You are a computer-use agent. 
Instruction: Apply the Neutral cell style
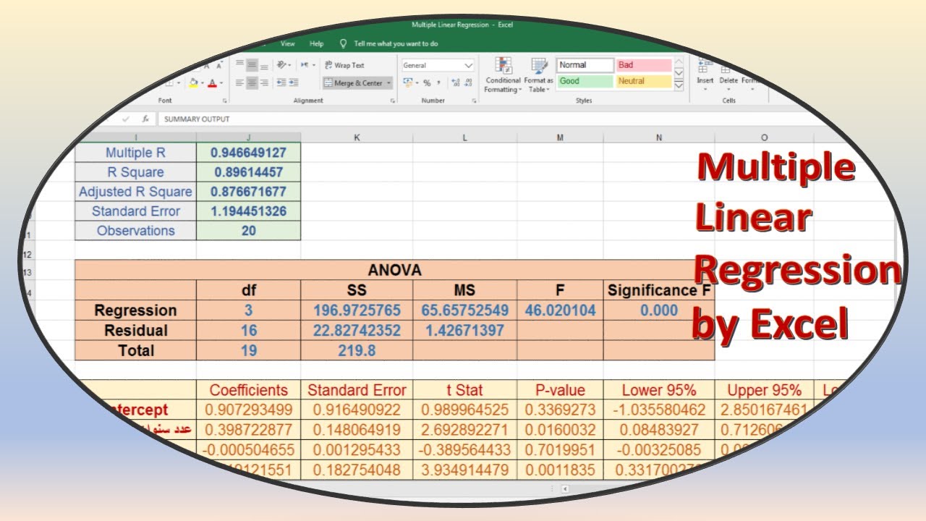pyautogui.click(x=643, y=82)
